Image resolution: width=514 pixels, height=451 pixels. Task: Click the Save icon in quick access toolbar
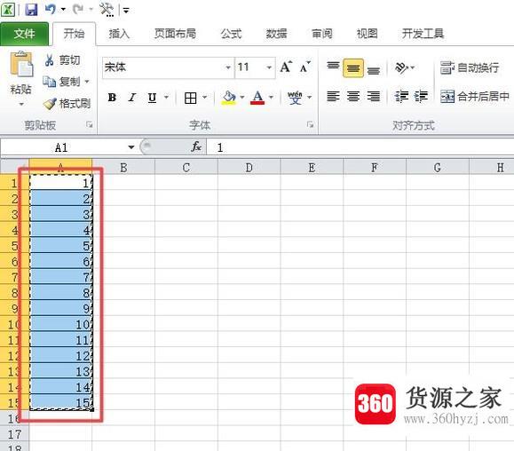pyautogui.click(x=31, y=10)
